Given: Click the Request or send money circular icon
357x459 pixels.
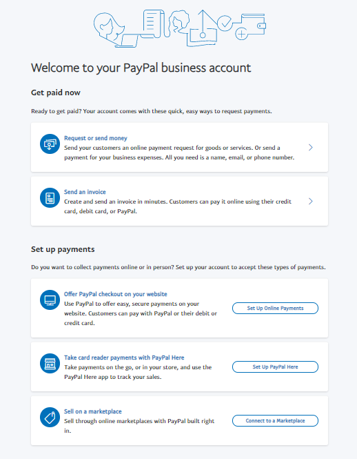Looking at the screenshot, I should pyautogui.click(x=50, y=144).
